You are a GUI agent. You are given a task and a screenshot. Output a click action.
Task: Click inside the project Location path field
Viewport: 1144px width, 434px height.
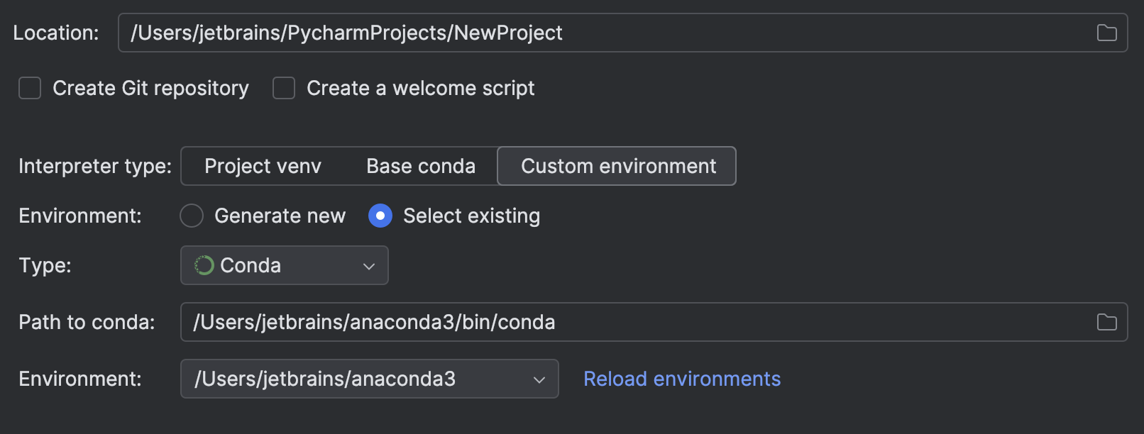pyautogui.click(x=426, y=32)
